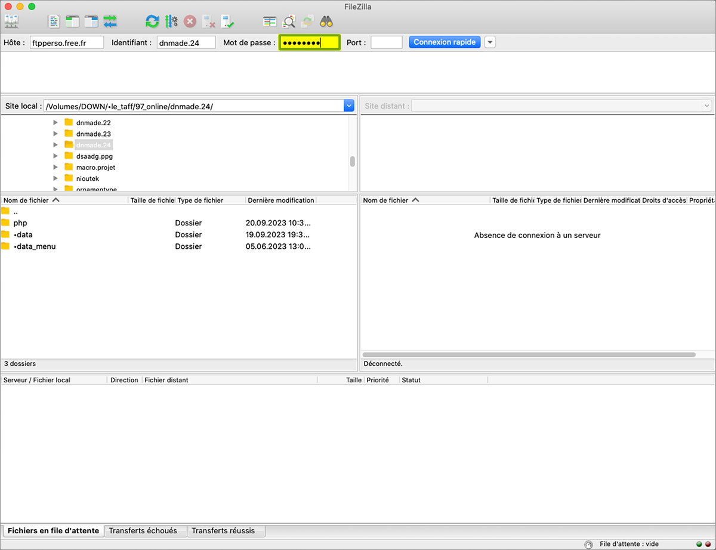Open the directory listing filters icon
The height and width of the screenshot is (550, 716).
(270, 21)
